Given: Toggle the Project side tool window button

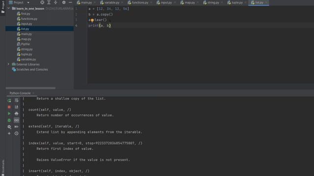Looking at the screenshot, I should (3, 7).
